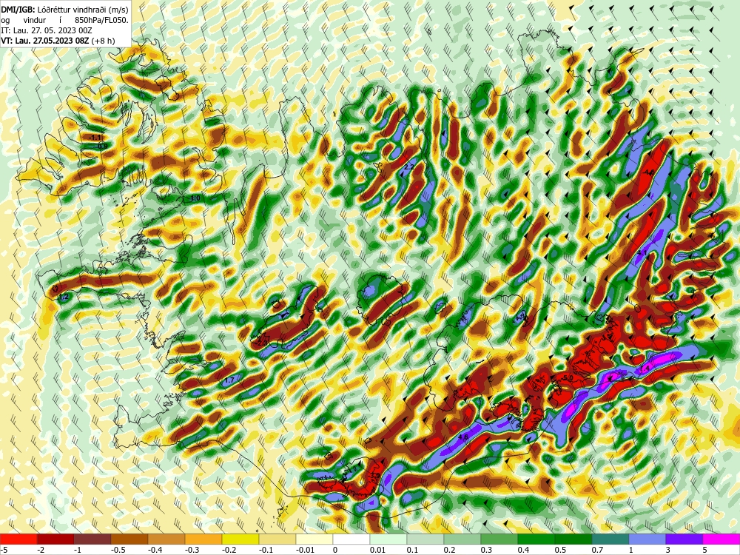Select the periwinkle blue swatch between 1 and 3
Screen dimensions: 740x555
coord(647,539)
